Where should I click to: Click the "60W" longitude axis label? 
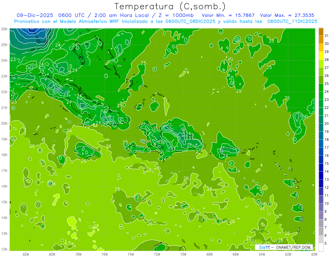pos(315,254)
